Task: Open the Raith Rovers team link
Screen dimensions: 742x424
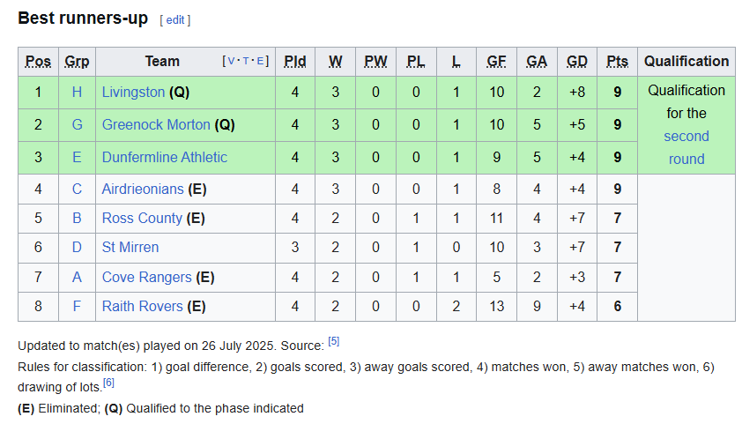Action: click(x=142, y=306)
